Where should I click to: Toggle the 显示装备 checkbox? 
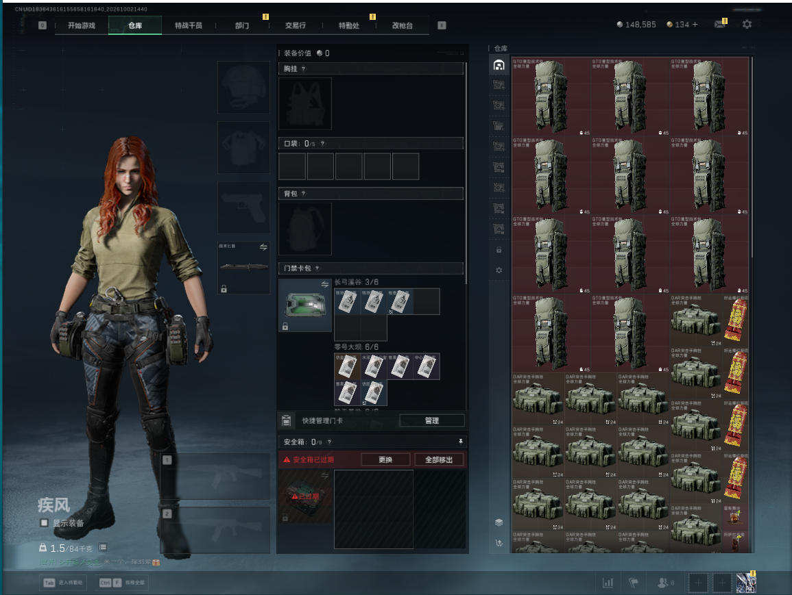coord(45,523)
